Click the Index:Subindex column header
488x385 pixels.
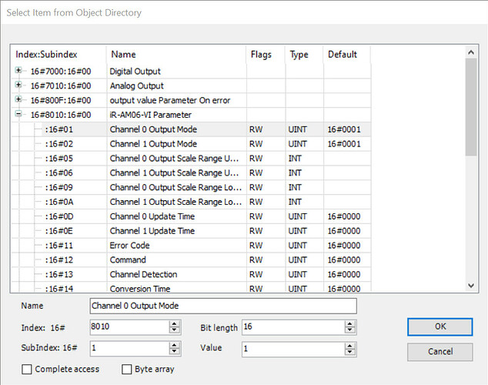pyautogui.click(x=58, y=55)
